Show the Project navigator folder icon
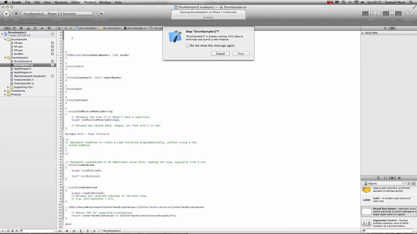This screenshot has height=234, width=417. tap(7, 28)
